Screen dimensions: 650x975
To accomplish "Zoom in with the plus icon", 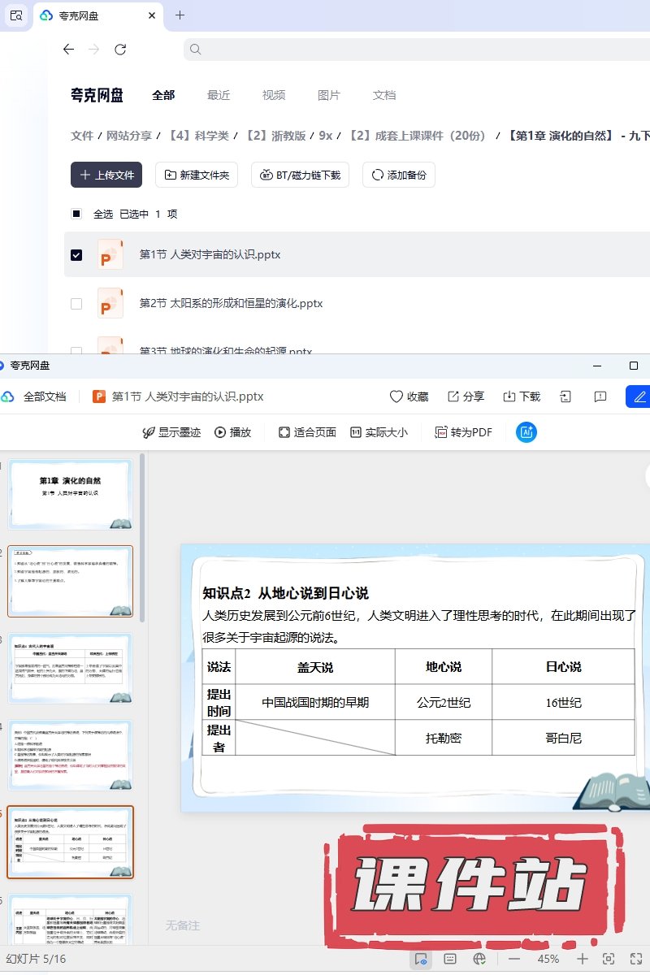I will [582, 960].
